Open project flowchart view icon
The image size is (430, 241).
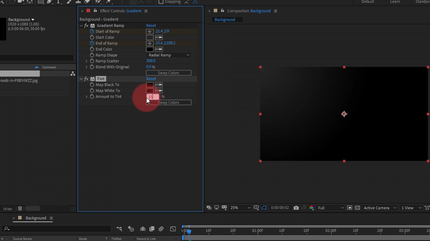[73, 74]
